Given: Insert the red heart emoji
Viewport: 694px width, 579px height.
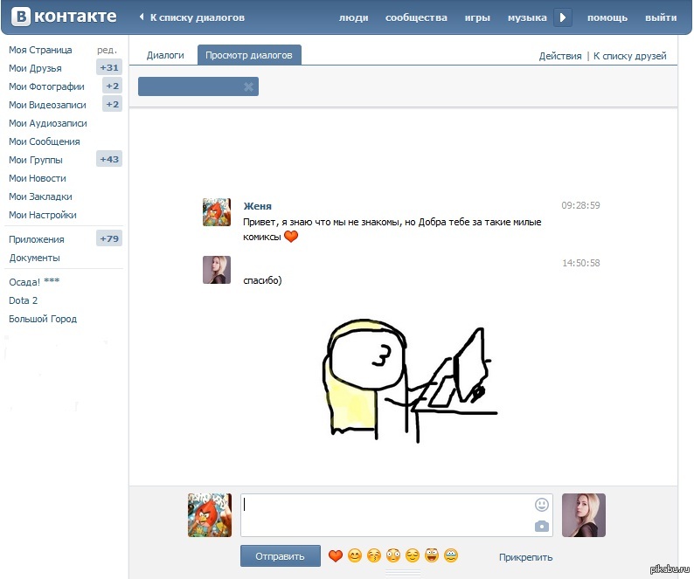Looking at the screenshot, I should [x=335, y=556].
